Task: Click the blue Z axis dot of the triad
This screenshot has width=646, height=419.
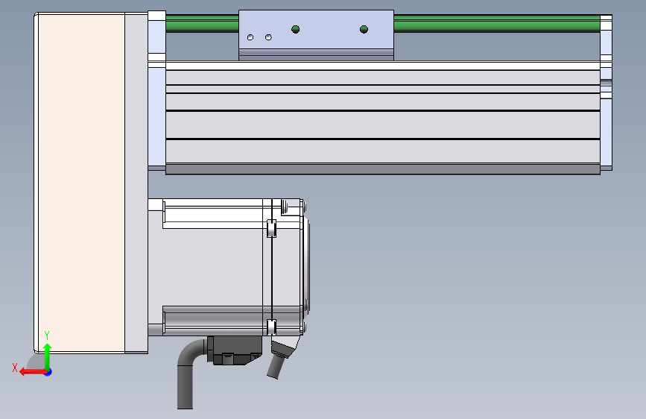Action: pyautogui.click(x=48, y=372)
